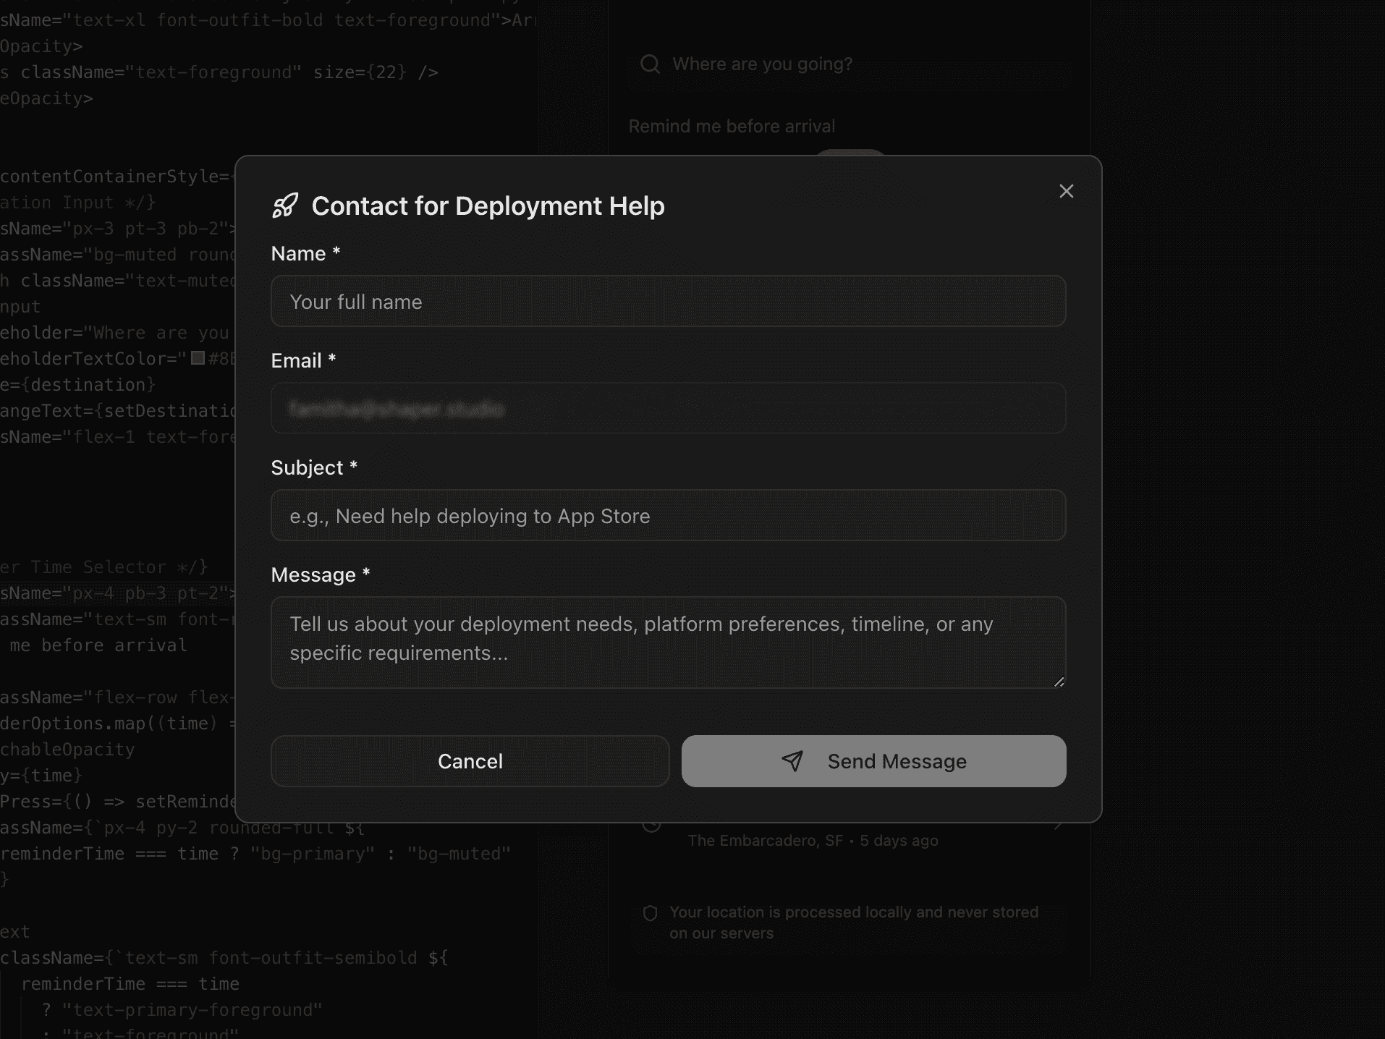Click inside the Message textarea
1385x1039 pixels.
pyautogui.click(x=667, y=640)
